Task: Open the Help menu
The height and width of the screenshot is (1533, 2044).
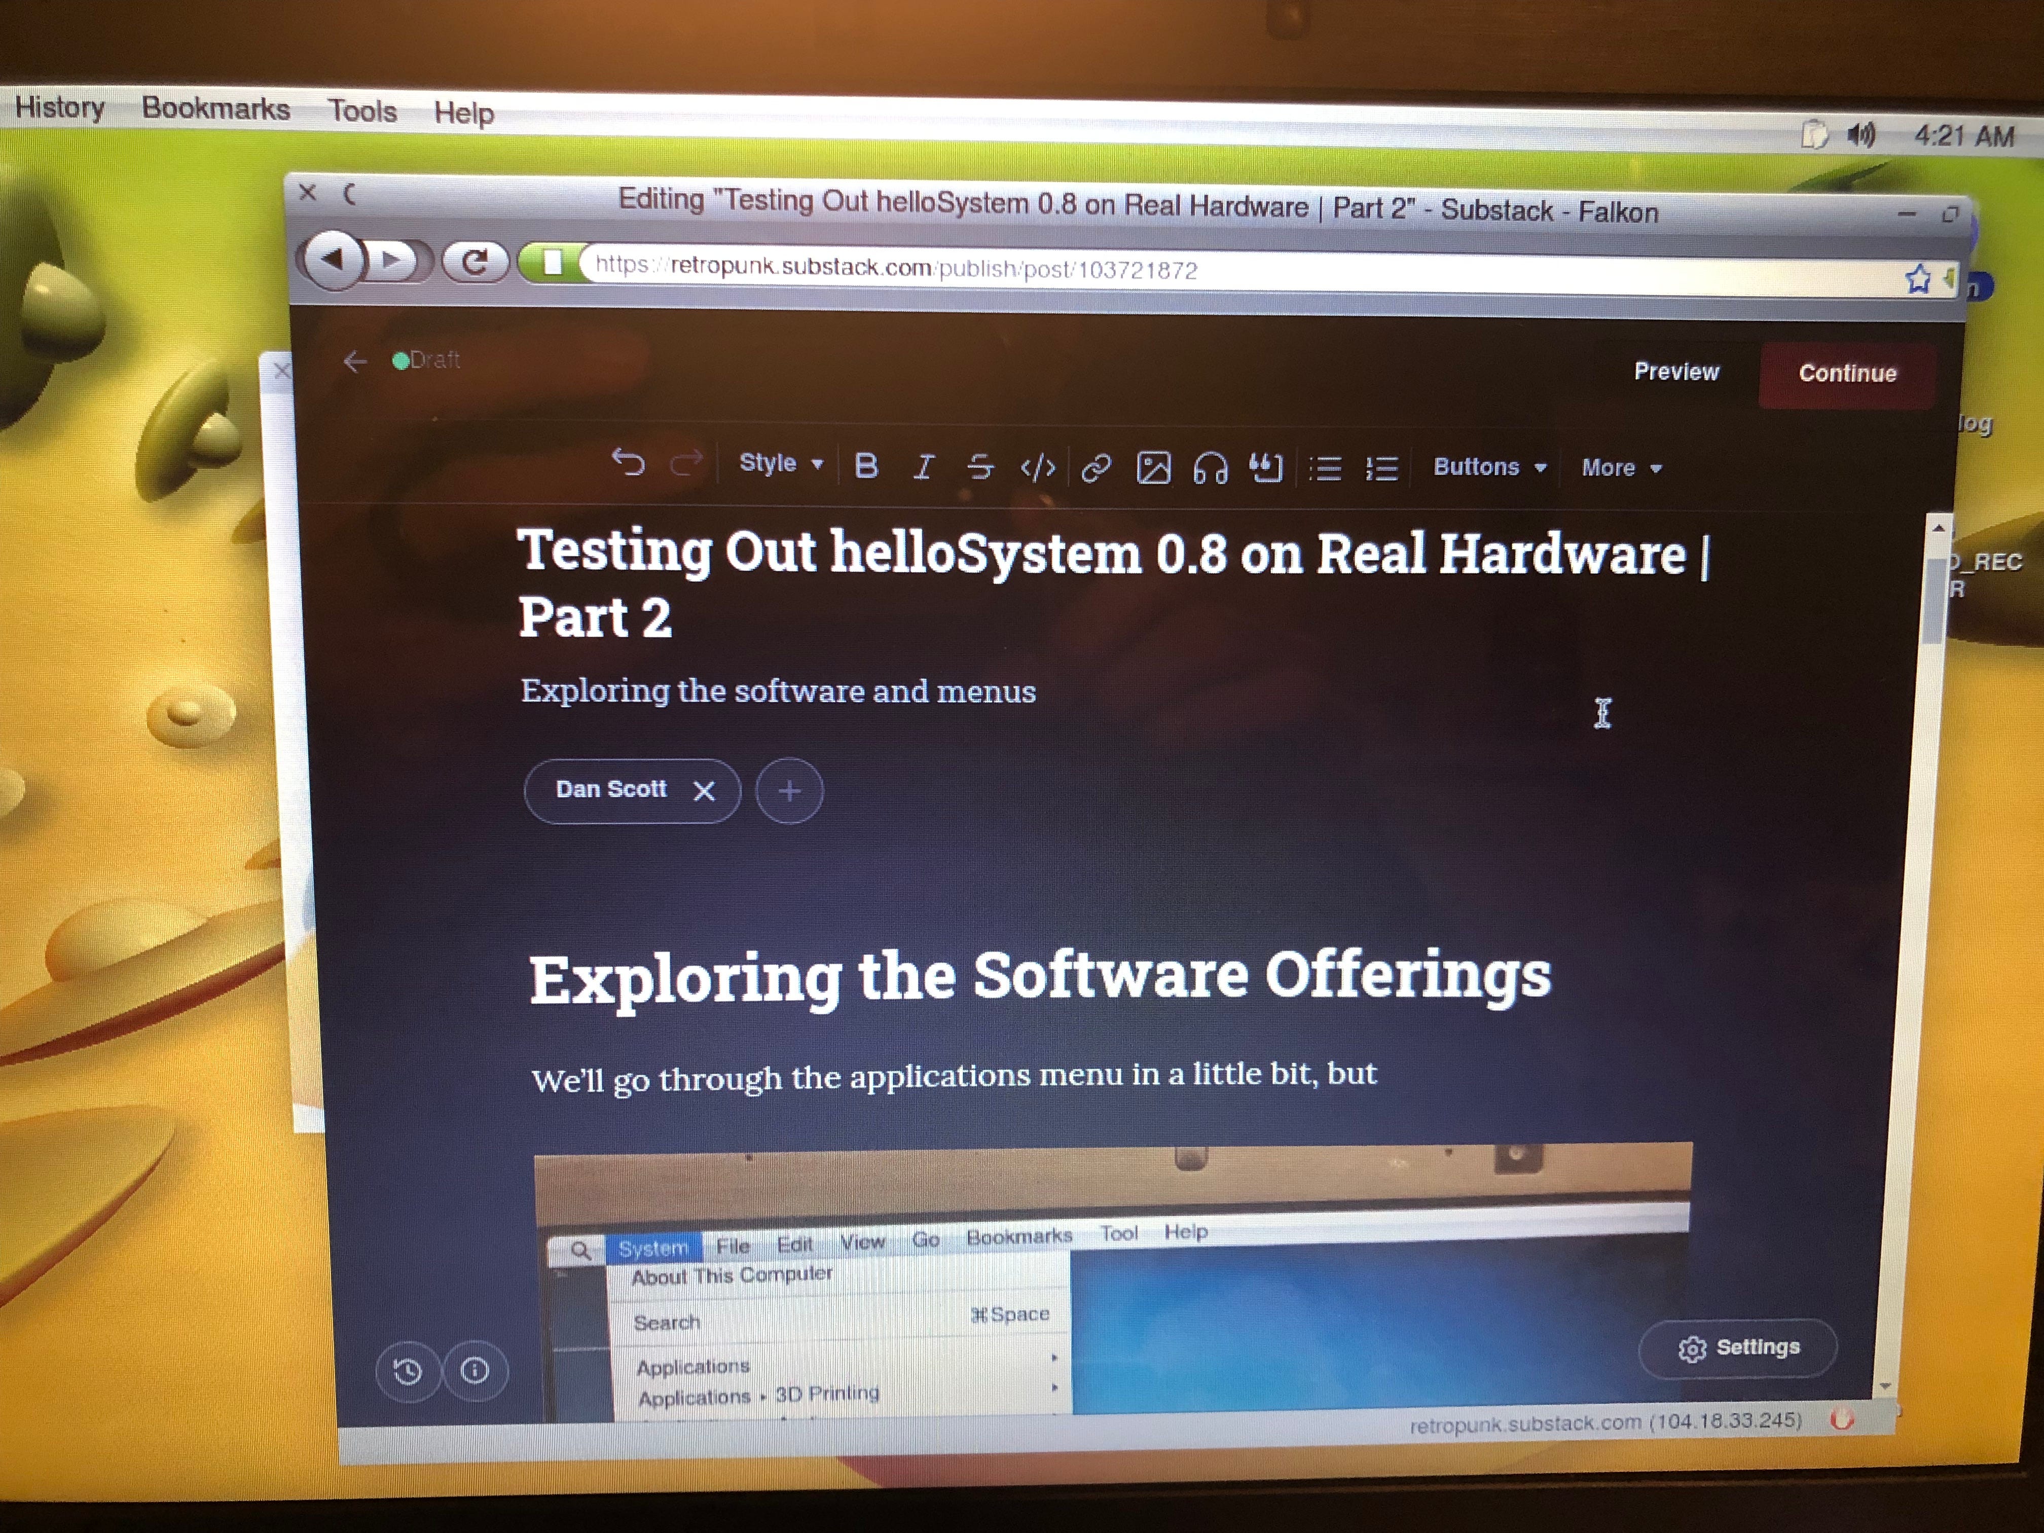Action: [x=464, y=113]
